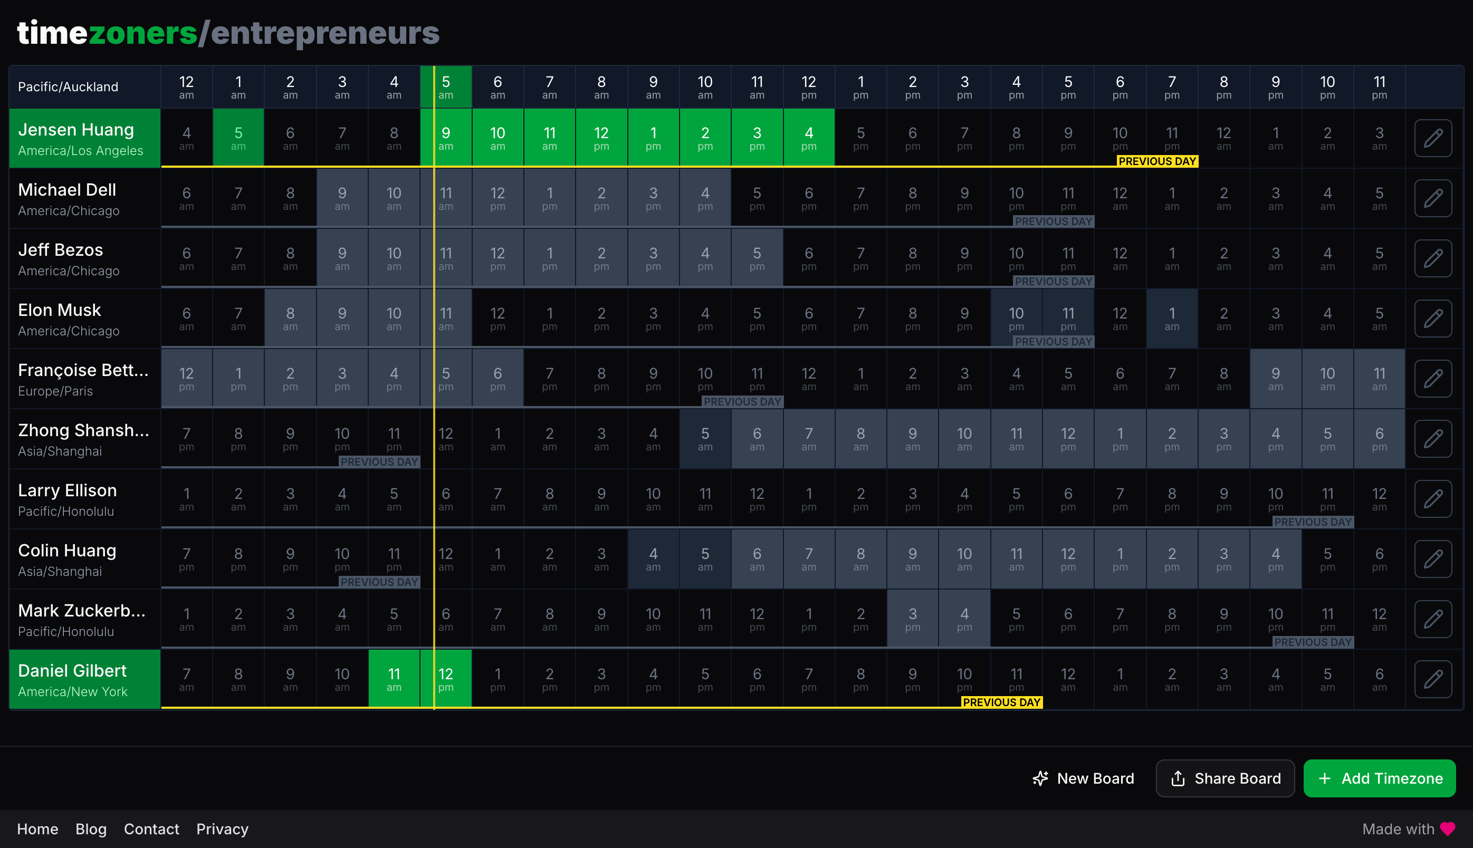
Task: Go to Home in footer
Action: [x=37, y=829]
